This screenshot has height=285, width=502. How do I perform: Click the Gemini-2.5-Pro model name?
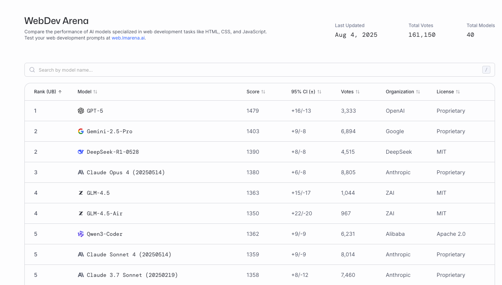[110, 131]
